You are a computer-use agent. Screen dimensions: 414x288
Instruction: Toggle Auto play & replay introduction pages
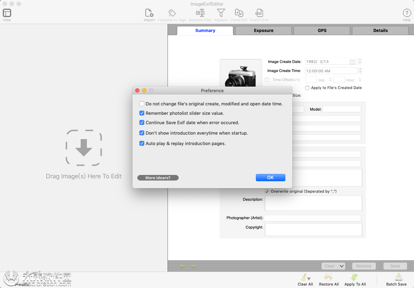point(142,143)
